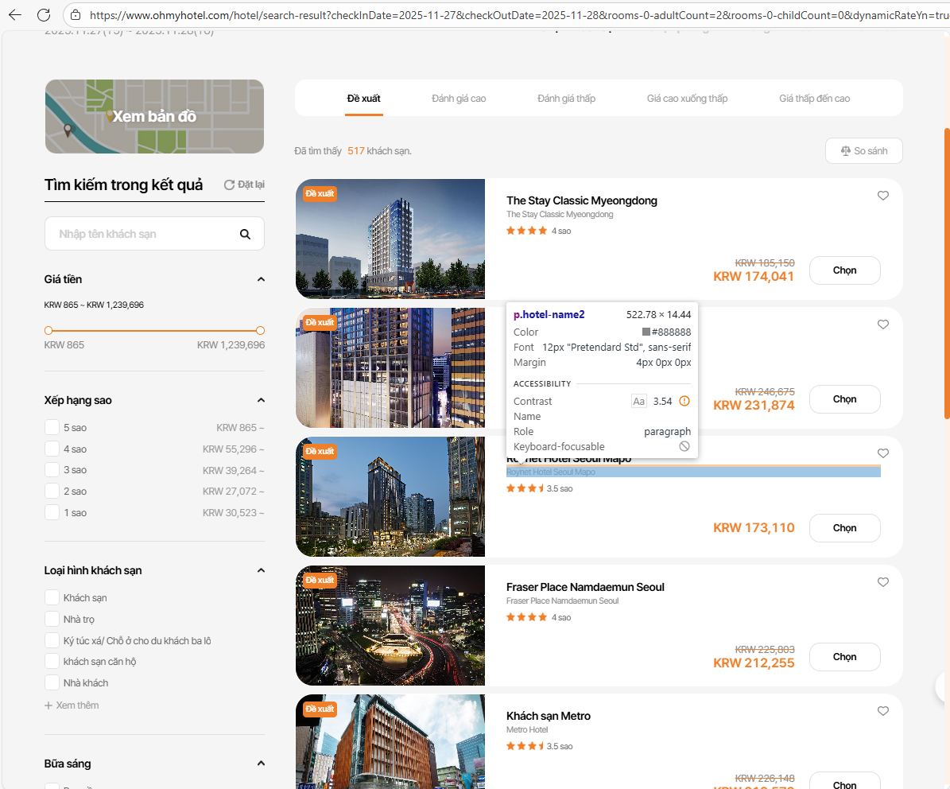Click the Đặt lại reset icon
Screen dimensions: 950x789
click(229, 185)
